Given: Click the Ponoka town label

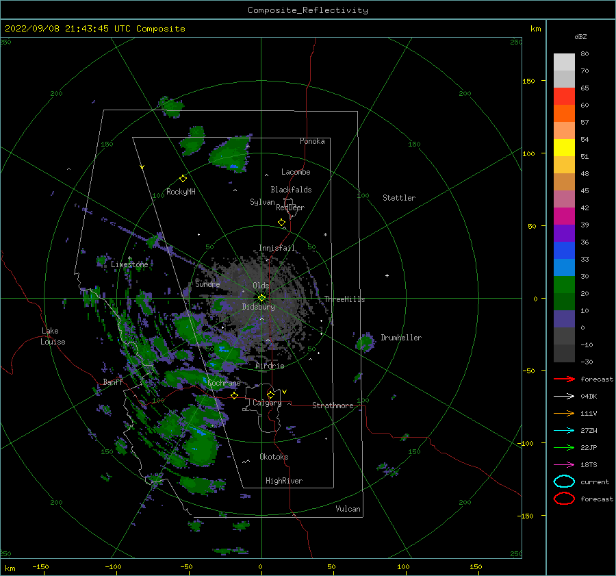Looking at the screenshot, I should coord(312,141).
